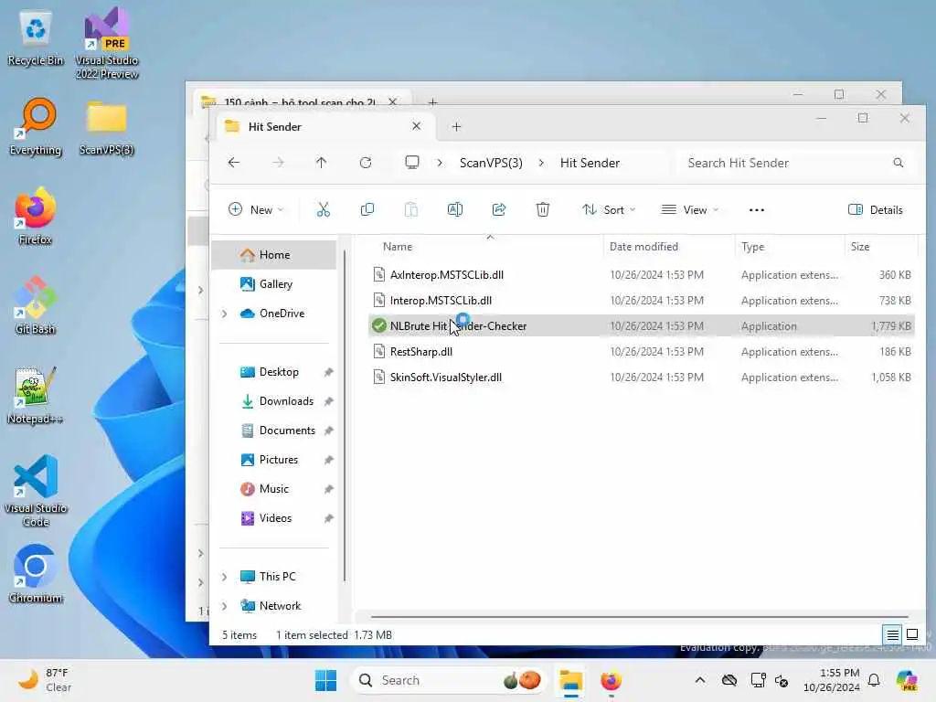Open notifications bell in system tray

pos(874,680)
